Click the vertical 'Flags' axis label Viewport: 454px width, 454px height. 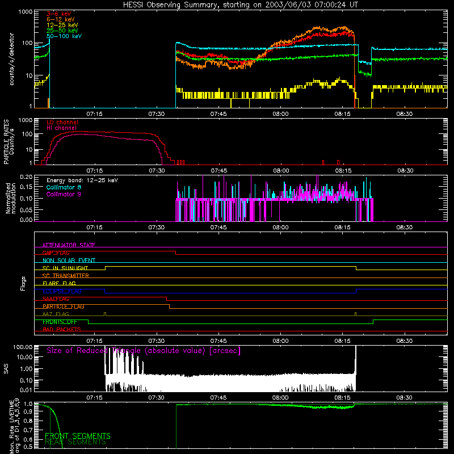click(23, 283)
